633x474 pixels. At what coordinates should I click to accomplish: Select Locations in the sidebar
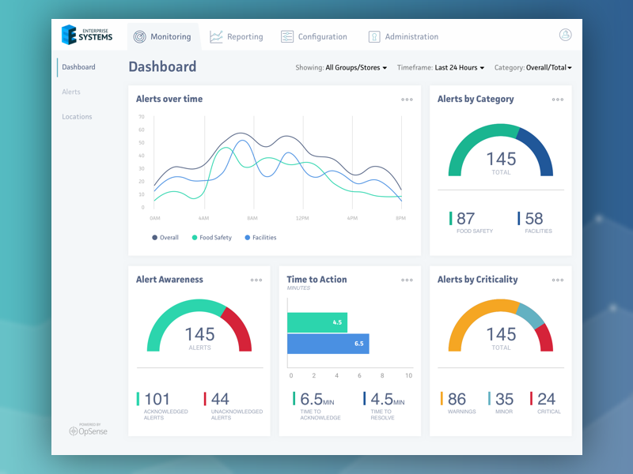coord(77,116)
